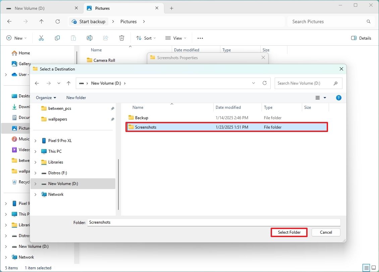Click the Delete icon in the toolbar

click(121, 38)
